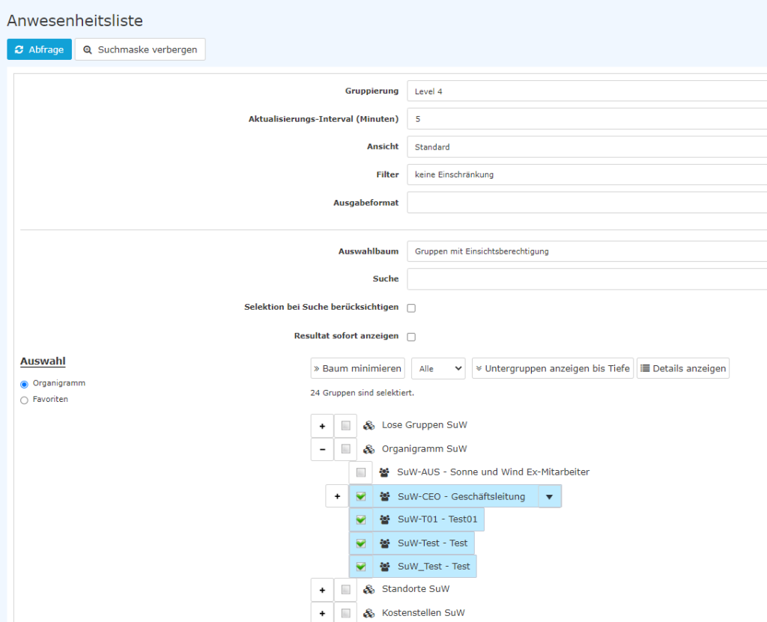The image size is (767, 622).
Task: Toggle Resultat sofort anzeigen checkbox
Action: click(x=411, y=337)
